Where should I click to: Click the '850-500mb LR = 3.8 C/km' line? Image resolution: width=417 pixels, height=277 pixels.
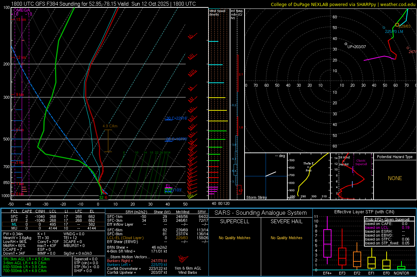tap(25, 267)
